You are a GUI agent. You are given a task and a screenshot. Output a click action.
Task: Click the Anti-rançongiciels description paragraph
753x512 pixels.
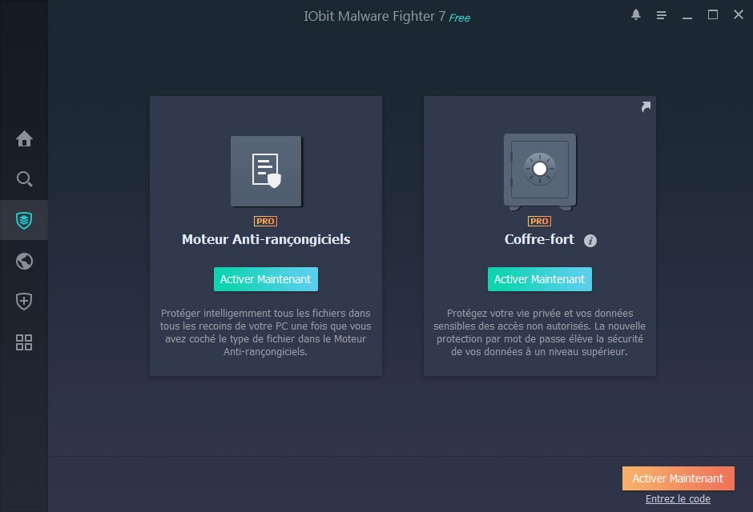(x=266, y=332)
